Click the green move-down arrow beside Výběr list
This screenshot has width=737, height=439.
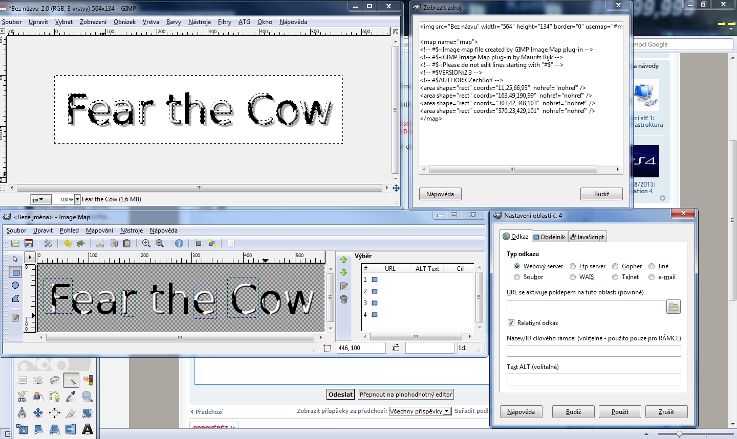tap(344, 273)
